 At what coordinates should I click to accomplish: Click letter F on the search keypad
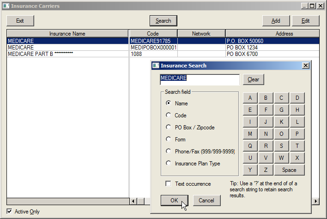pos(266,110)
